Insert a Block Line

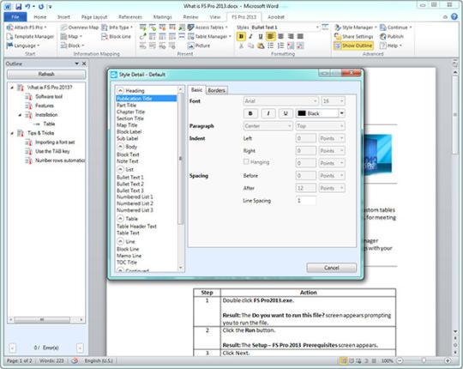116,37
